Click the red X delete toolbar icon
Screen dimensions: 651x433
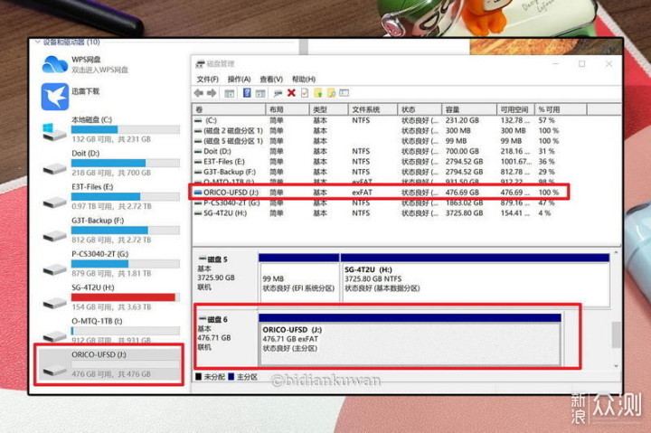(291, 93)
